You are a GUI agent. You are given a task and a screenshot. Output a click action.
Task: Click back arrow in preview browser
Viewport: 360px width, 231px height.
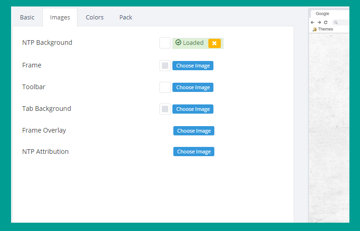[312, 22]
